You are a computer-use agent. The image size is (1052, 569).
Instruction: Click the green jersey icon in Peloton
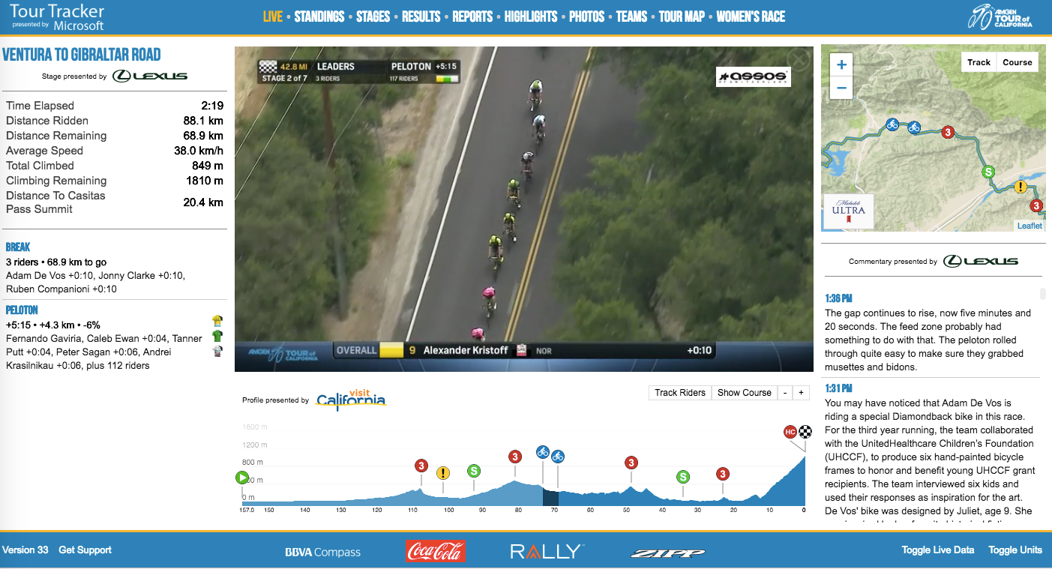[x=217, y=336]
